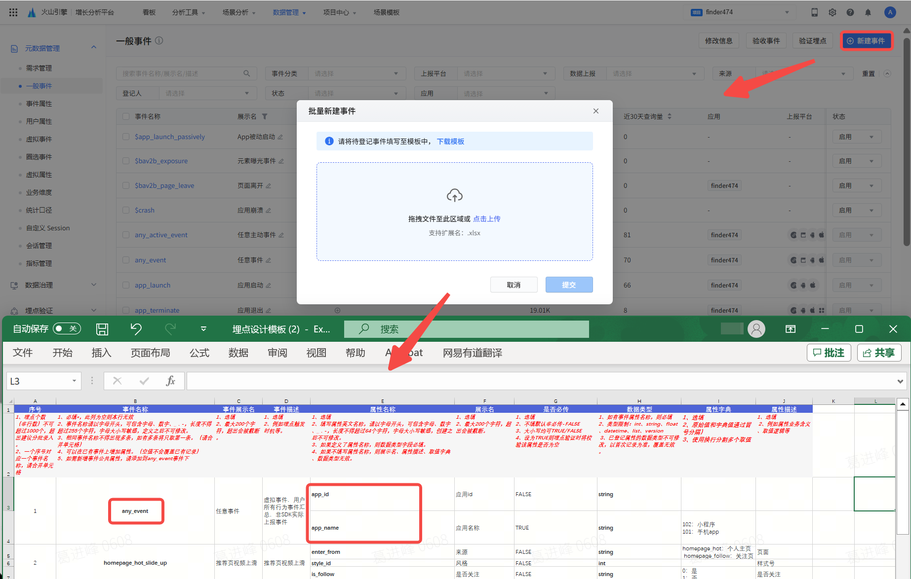Image resolution: width=911 pixels, height=579 pixels.
Task: Open the 上报平台 filter dropdown
Action: coord(506,73)
